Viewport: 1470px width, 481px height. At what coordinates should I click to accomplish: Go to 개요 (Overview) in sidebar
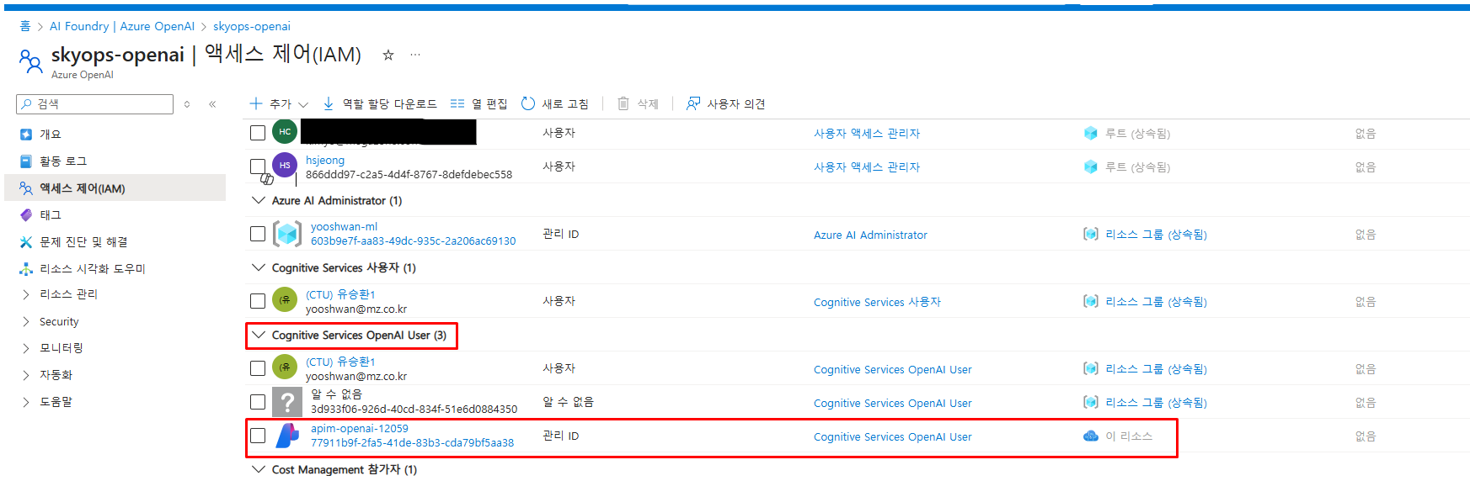tap(51, 134)
